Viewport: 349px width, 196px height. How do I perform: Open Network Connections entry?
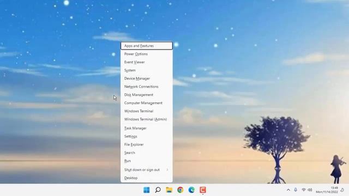(147, 87)
